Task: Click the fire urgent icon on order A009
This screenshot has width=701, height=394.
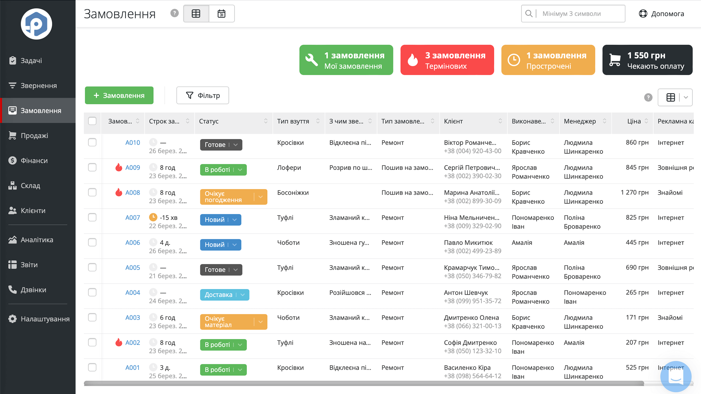Action: click(119, 167)
